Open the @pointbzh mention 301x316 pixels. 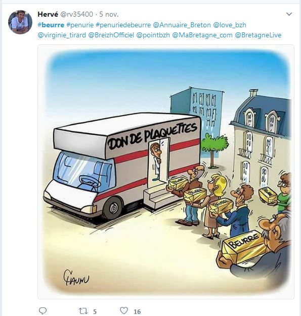(x=153, y=35)
